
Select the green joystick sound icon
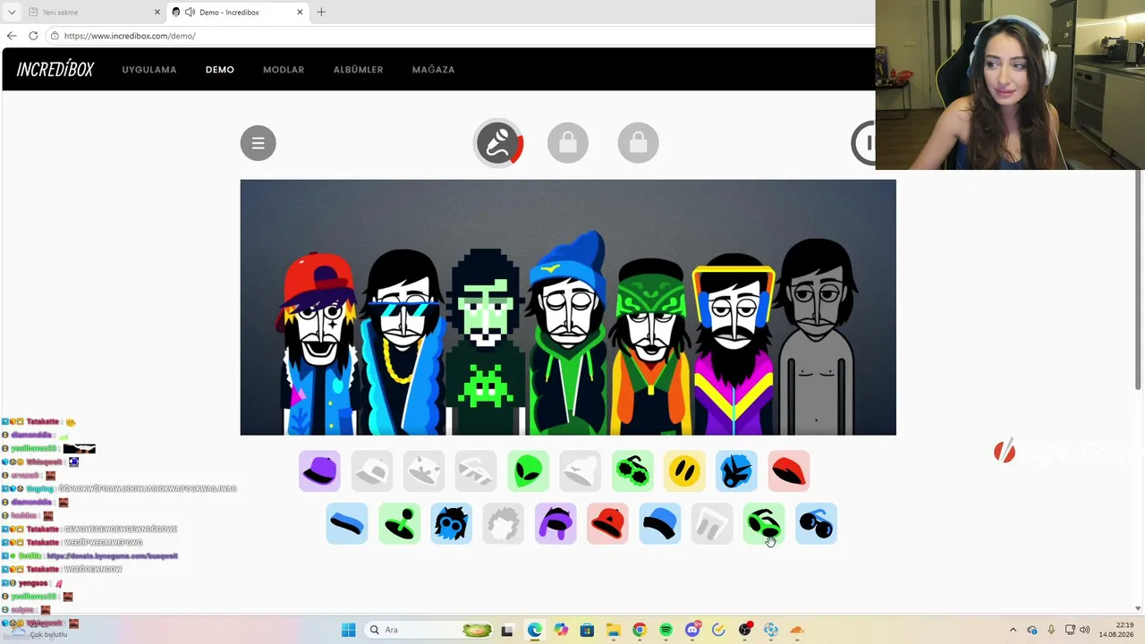pos(399,523)
